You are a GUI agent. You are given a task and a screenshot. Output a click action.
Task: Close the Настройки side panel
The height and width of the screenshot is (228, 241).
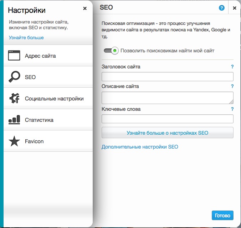(85, 8)
